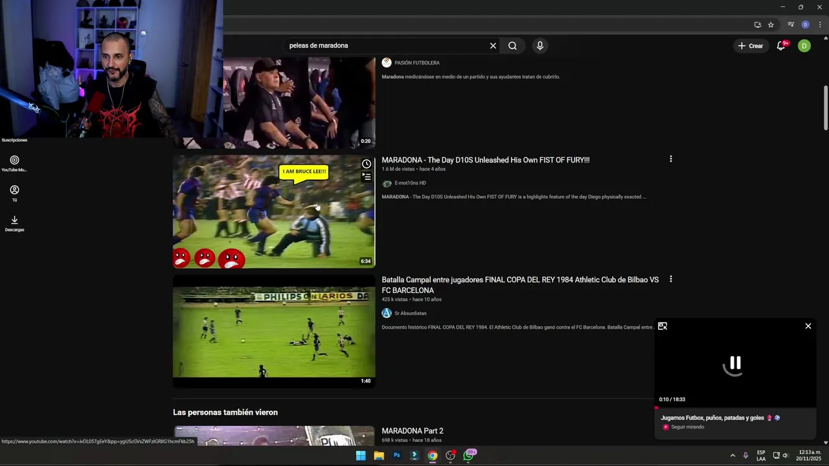Open the volume tray icon
829x466 pixels.
point(785,456)
